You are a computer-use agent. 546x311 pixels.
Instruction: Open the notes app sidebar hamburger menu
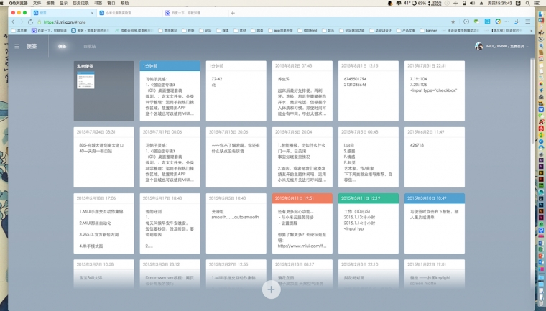pyautogui.click(x=17, y=46)
